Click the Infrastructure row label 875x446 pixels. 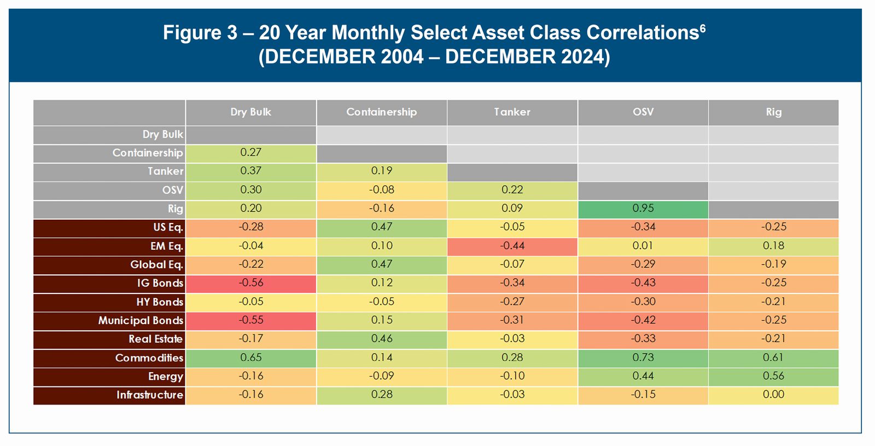[x=149, y=395]
